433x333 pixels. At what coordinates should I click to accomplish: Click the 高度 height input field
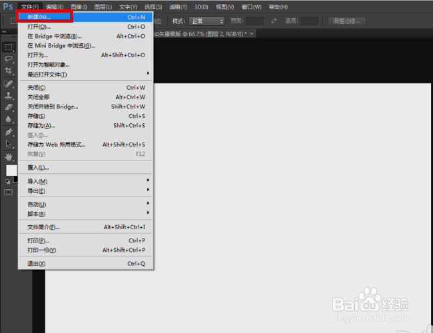tap(309, 21)
